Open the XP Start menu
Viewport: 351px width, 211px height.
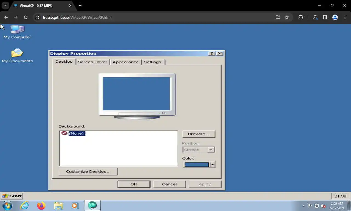point(12,196)
